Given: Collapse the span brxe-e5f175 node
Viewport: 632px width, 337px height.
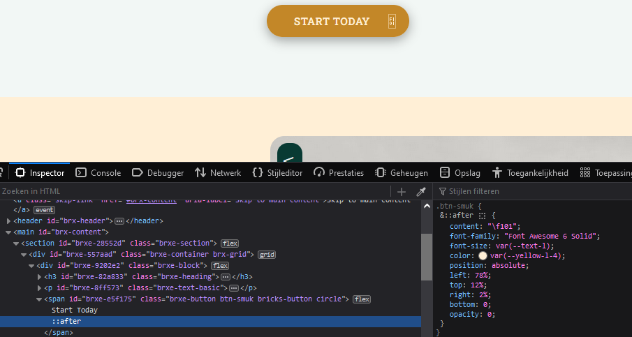Looking at the screenshot, I should coord(39,299).
